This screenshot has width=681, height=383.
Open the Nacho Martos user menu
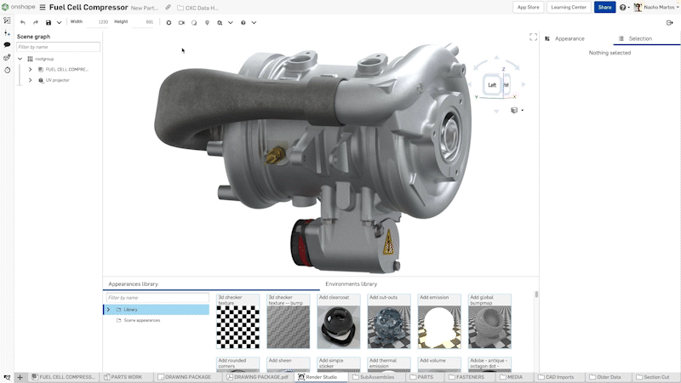click(655, 8)
